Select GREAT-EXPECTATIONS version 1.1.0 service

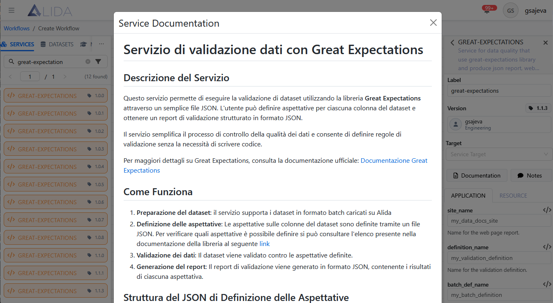click(x=55, y=255)
